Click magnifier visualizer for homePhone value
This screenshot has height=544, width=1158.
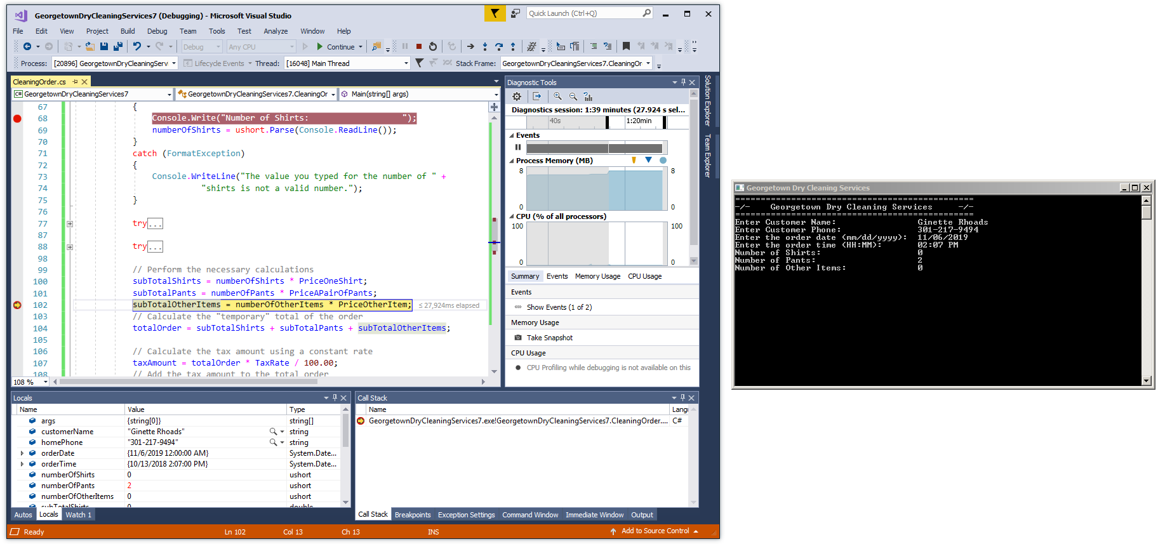point(273,442)
